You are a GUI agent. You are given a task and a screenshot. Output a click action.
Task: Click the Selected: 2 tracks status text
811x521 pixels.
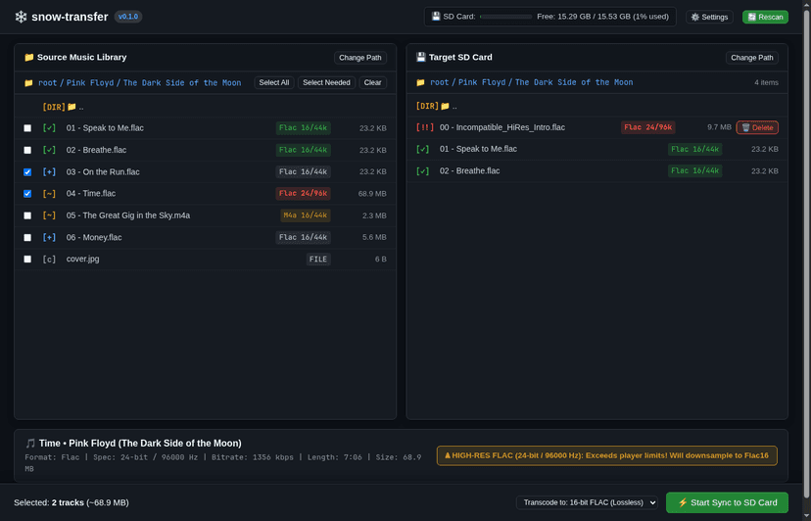click(72, 503)
